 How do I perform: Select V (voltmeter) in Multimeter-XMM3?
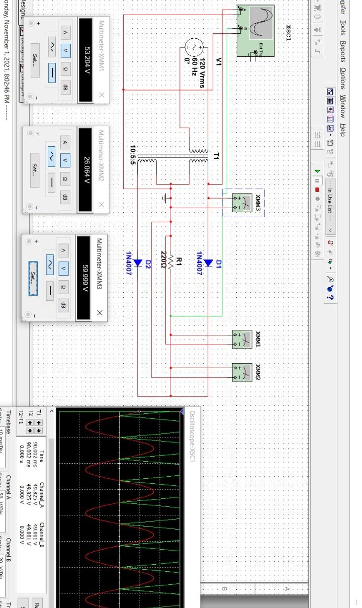point(63,269)
